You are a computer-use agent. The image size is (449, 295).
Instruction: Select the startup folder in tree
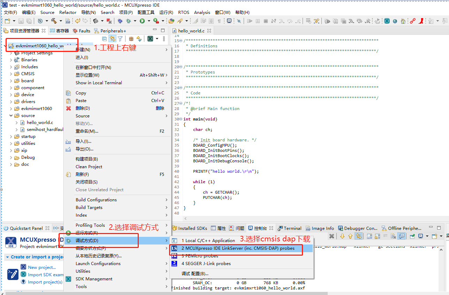pyautogui.click(x=28, y=137)
